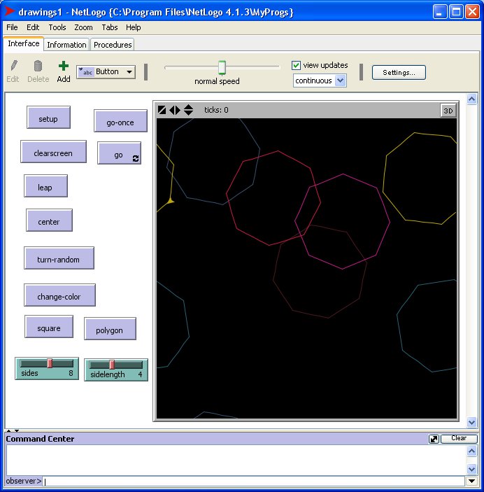Click the sides slider handle

(50, 363)
